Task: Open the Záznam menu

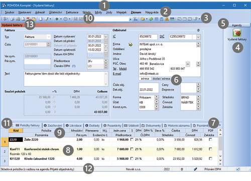Action: (136, 13)
